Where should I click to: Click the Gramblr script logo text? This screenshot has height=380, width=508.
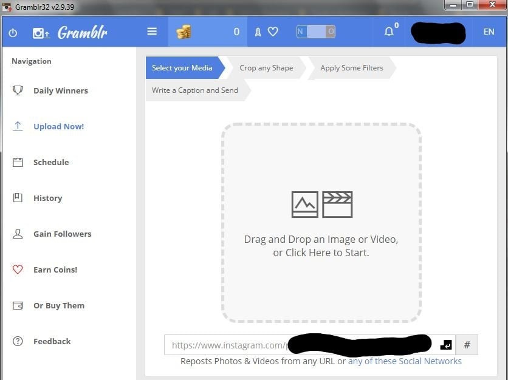click(x=82, y=32)
